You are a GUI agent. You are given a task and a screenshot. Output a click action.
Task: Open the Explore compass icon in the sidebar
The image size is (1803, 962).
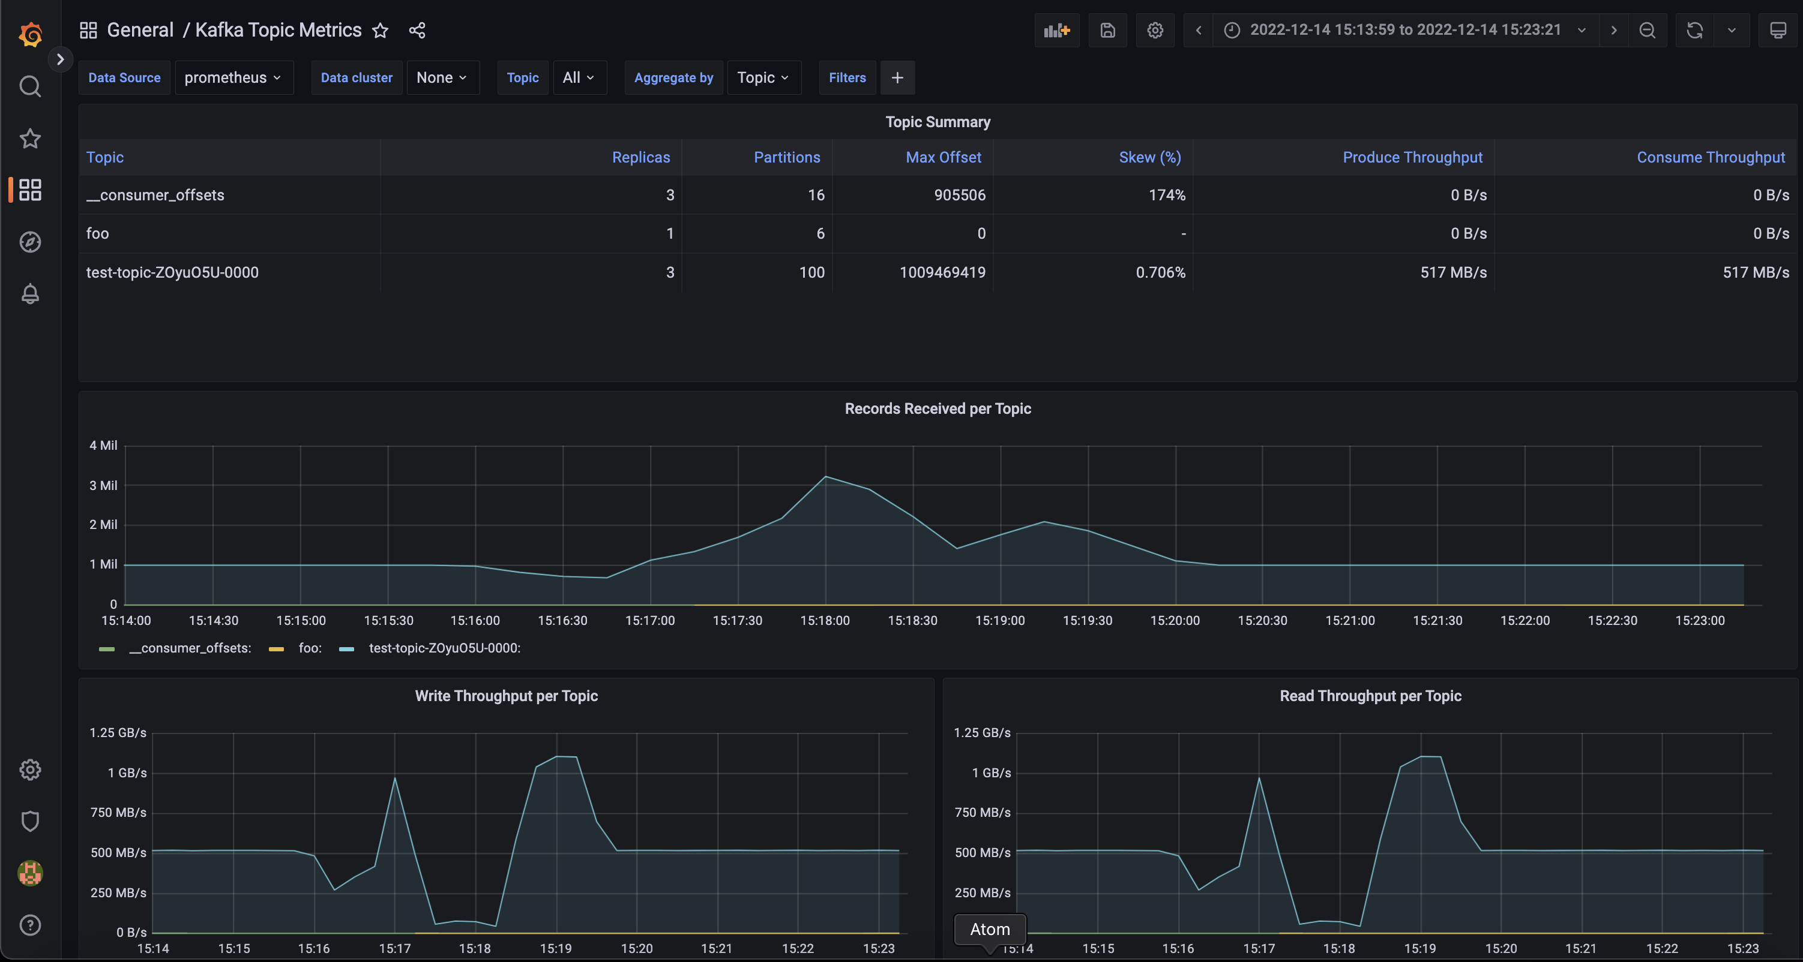pyautogui.click(x=30, y=242)
